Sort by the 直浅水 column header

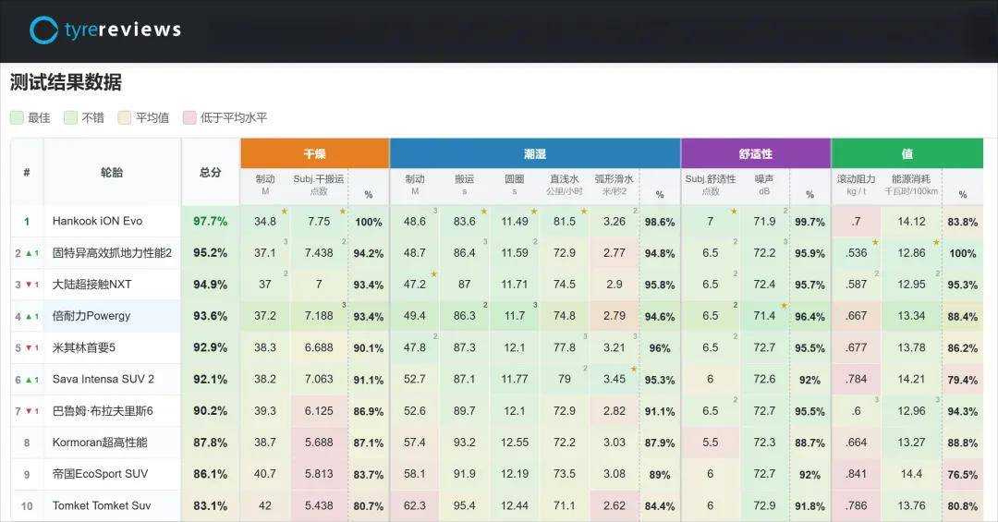(x=565, y=186)
